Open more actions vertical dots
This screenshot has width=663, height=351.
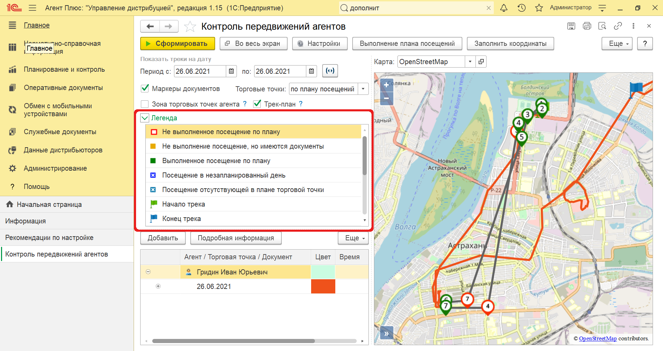[633, 26]
